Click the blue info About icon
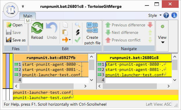This screenshot has height=110, width=181. pyautogui.click(x=174, y=15)
